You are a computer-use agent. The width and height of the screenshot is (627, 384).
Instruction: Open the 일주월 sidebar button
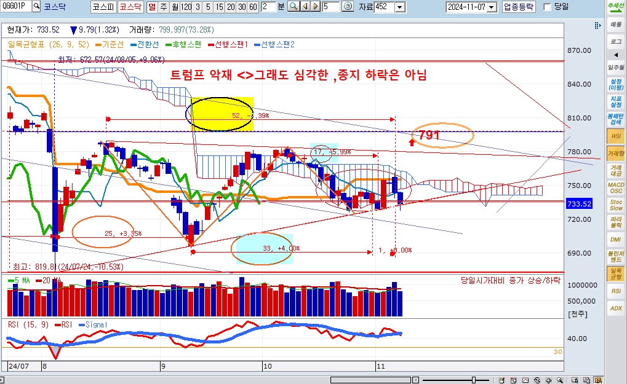[x=616, y=68]
